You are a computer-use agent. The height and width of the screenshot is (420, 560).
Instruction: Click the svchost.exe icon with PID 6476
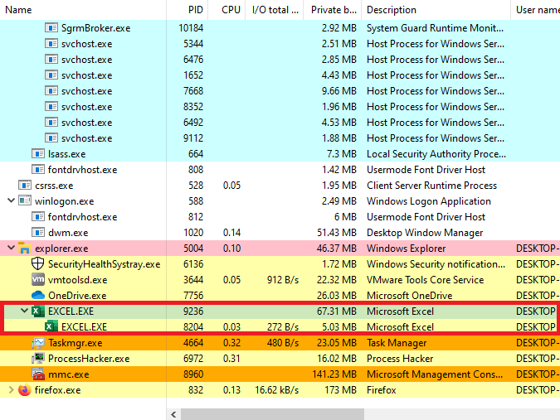click(51, 59)
